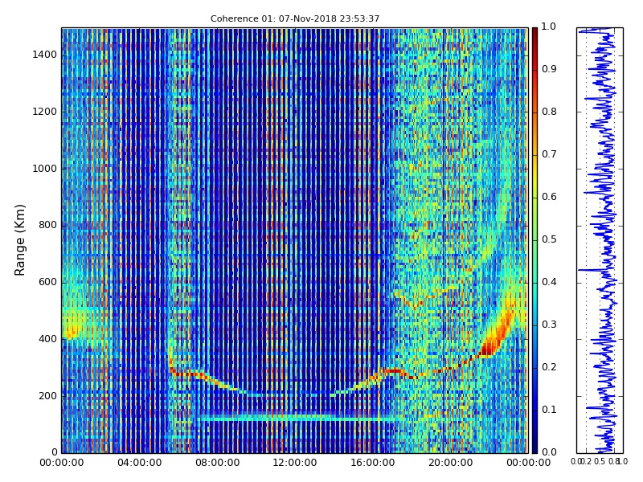Click the plot title 'Coherence 01: 07-Nov-2018 23:53:37'
The image size is (643, 482).
[x=295, y=18]
